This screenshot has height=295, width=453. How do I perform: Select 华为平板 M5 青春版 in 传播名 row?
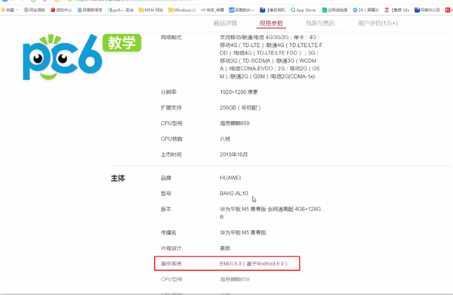point(243,232)
